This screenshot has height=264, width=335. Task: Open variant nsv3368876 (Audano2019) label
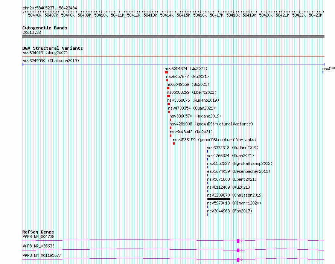[x=193, y=100]
